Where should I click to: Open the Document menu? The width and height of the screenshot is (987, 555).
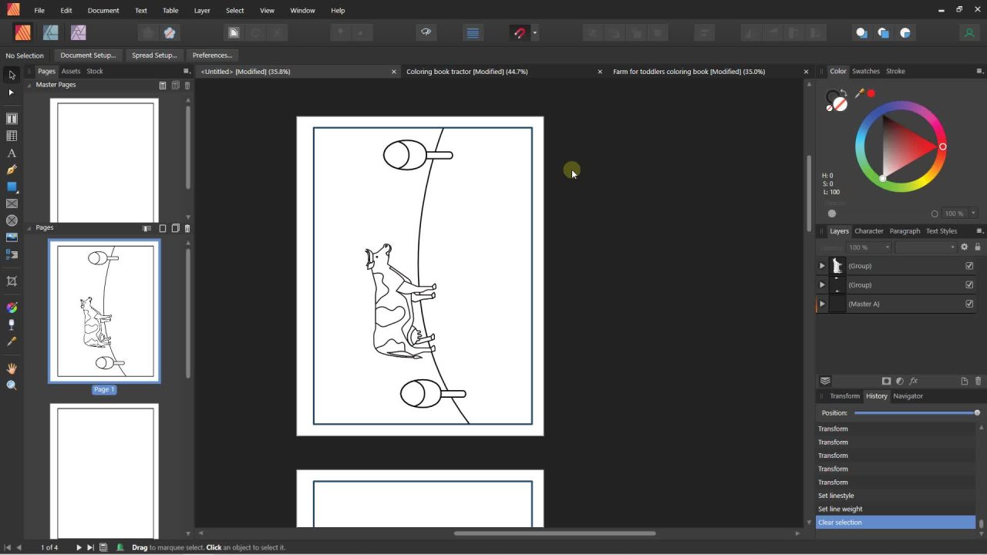tap(103, 11)
